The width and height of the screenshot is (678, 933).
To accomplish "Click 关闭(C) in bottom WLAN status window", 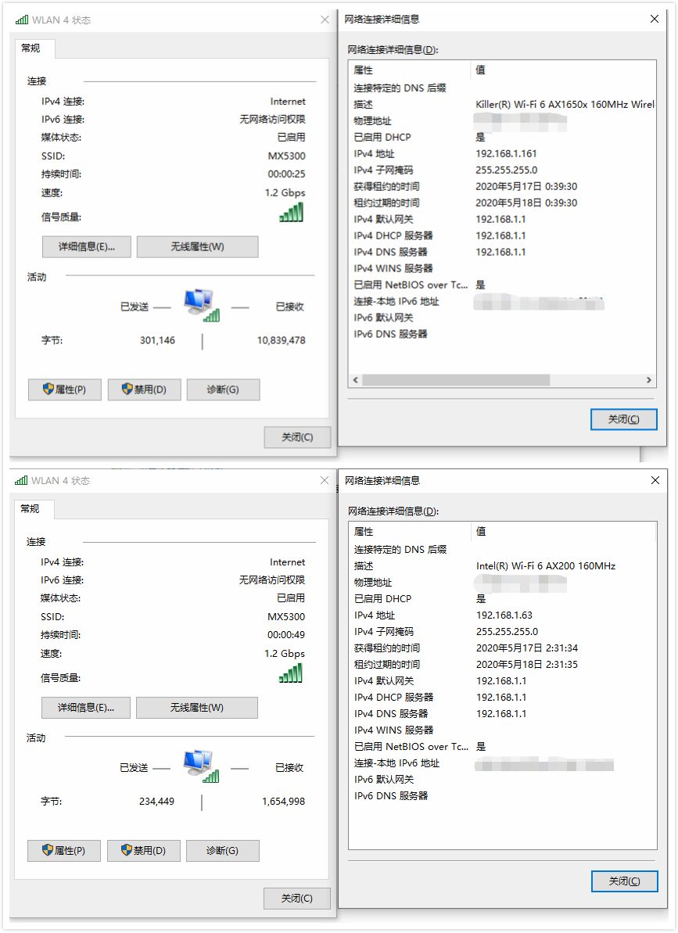I will (x=297, y=899).
